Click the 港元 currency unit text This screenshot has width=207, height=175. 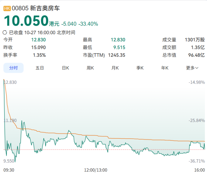pyautogui.click(x=54, y=24)
